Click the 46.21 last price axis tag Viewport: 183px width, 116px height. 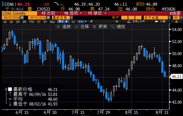coord(176,77)
